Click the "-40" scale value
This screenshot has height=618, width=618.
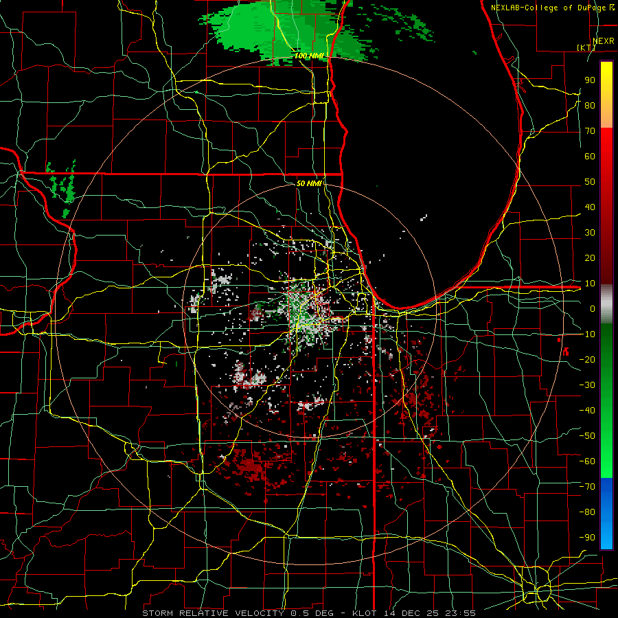[587, 411]
